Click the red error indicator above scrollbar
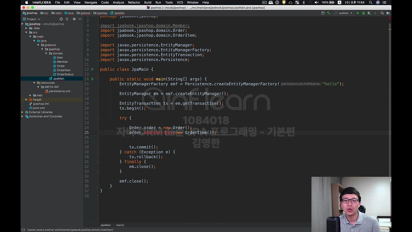 click(x=390, y=19)
